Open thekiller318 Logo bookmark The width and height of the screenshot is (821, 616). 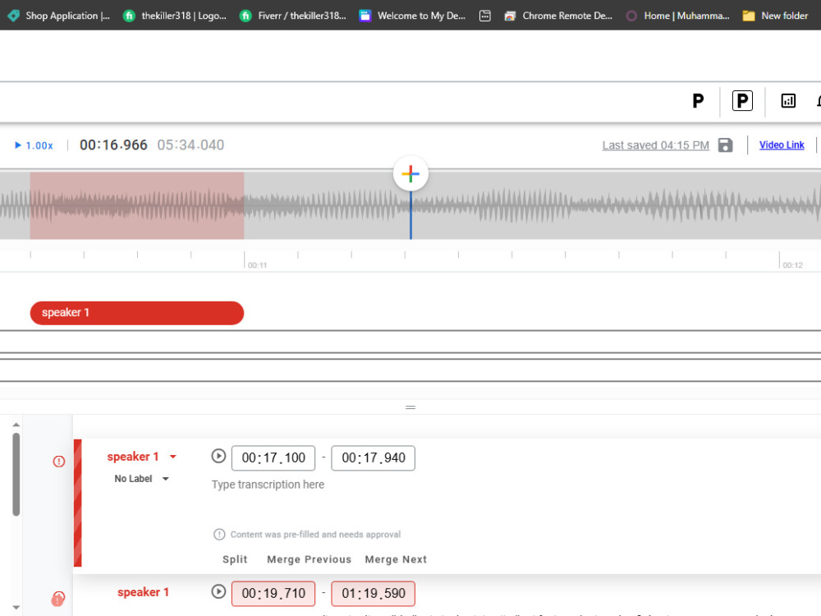tap(176, 16)
